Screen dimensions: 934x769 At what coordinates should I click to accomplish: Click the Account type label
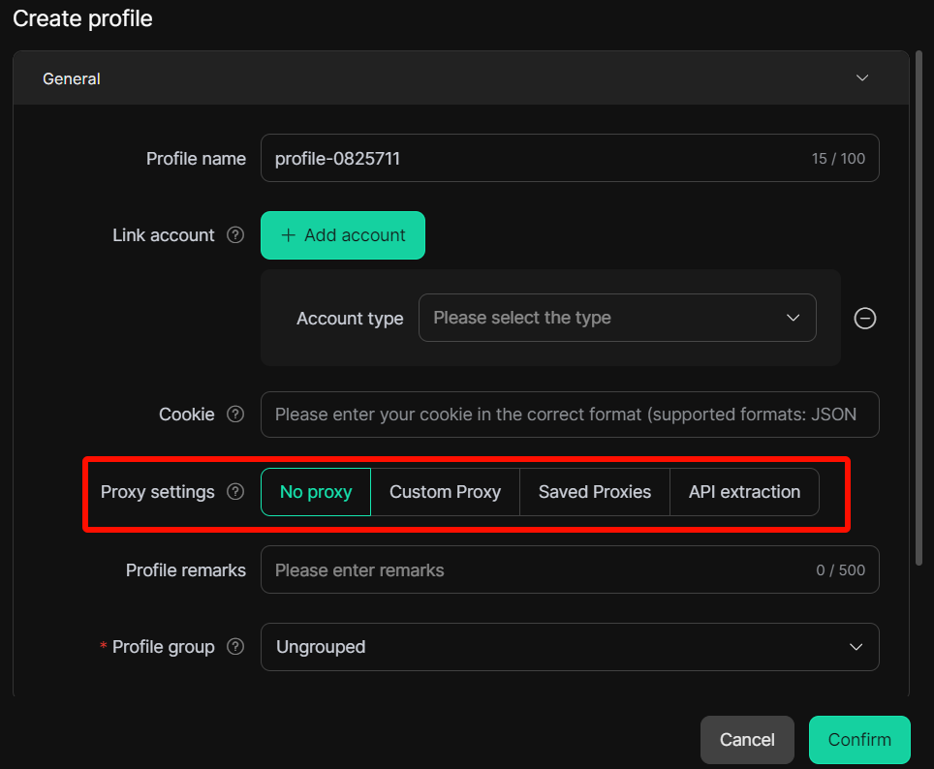pos(350,319)
